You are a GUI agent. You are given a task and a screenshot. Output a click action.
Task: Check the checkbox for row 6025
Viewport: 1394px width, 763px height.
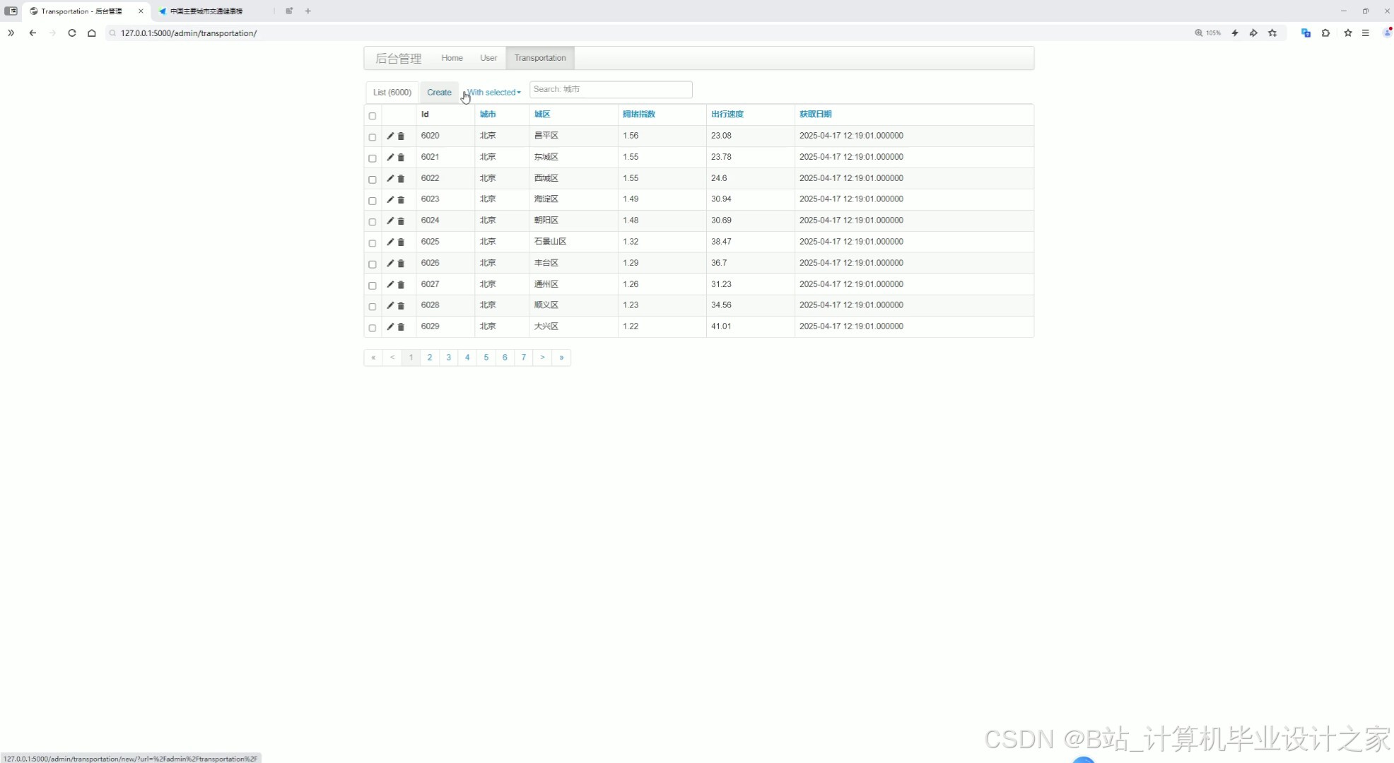(373, 243)
